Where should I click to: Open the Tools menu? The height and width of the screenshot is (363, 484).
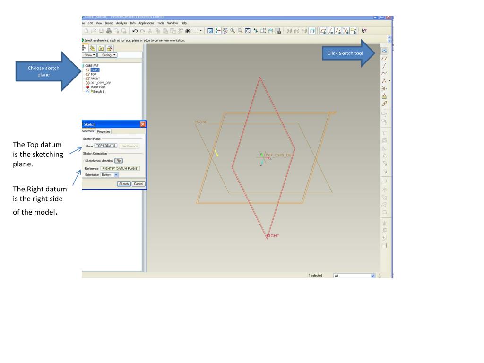[x=161, y=23]
